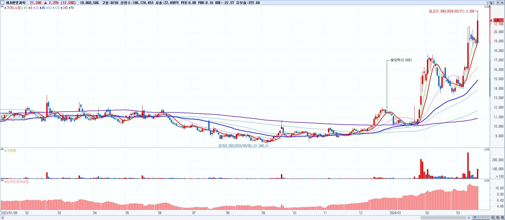
Task: Click the [1일] period label
Action: [491, 3]
